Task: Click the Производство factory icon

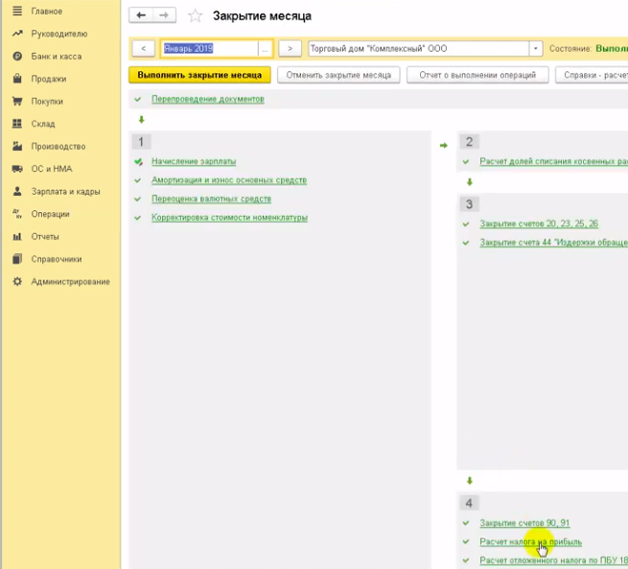Action: 17,147
